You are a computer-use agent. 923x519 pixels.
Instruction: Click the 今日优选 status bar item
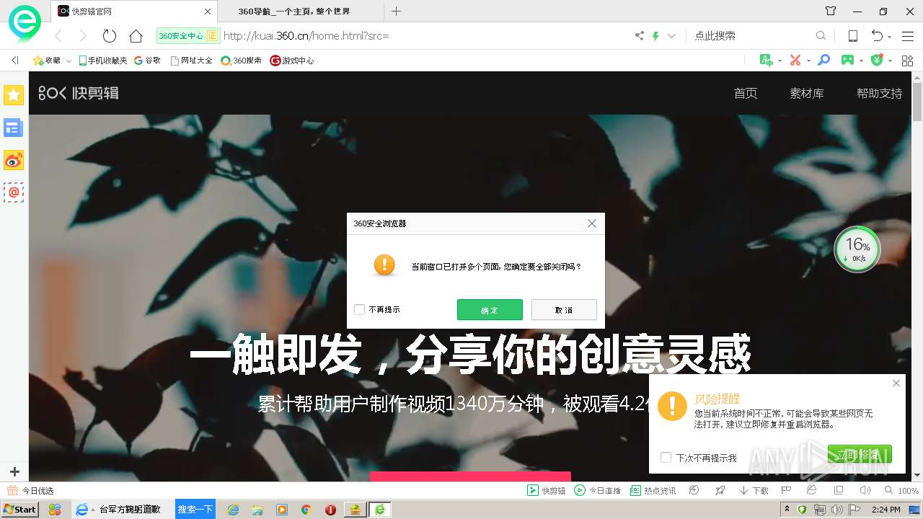pos(31,491)
